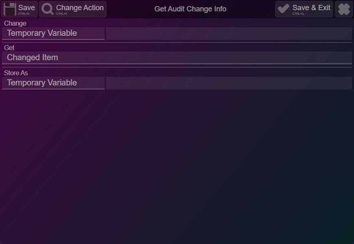Click the separator line below the Get row
Screen dimensions: 354x244
(x=177, y=67)
